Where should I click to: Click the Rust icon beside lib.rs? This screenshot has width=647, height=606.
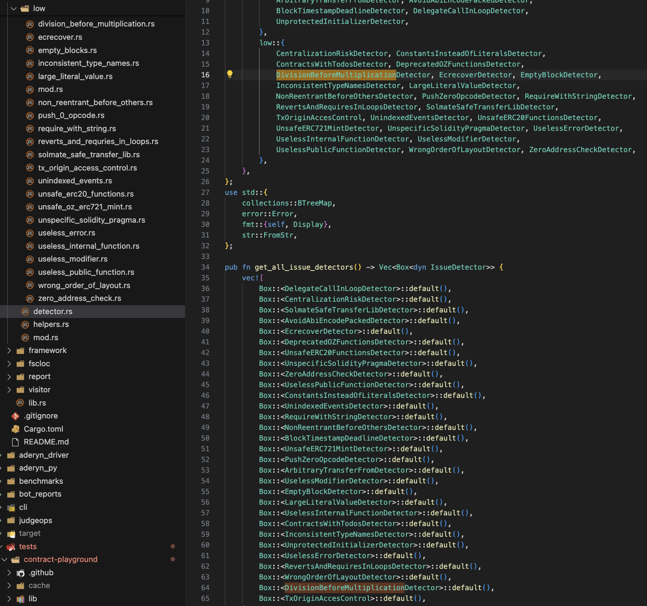(20, 403)
